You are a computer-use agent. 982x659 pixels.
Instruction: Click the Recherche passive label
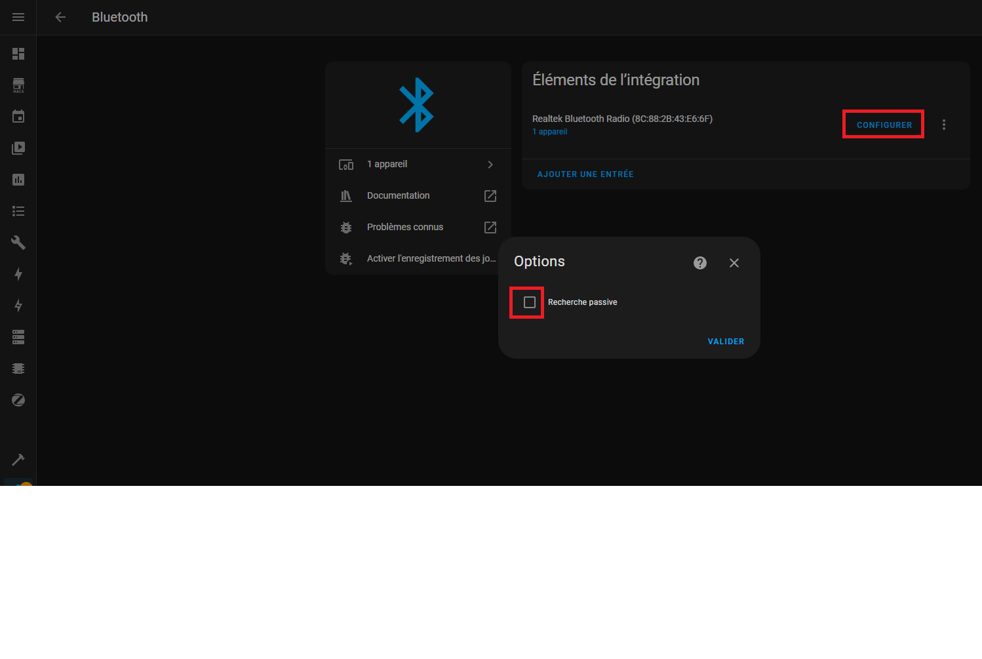click(582, 302)
